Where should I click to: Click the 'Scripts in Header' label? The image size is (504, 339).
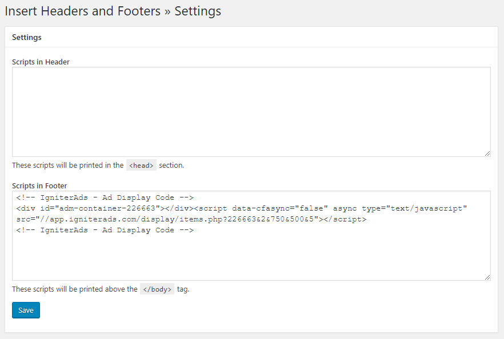pyautogui.click(x=41, y=62)
